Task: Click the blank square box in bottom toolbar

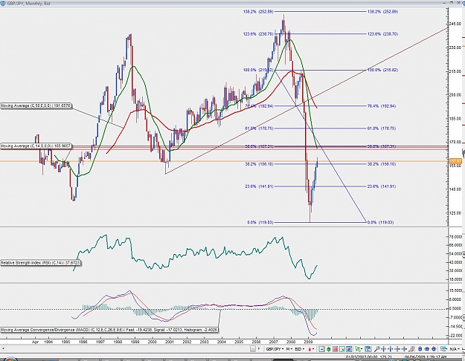Action: point(253,349)
